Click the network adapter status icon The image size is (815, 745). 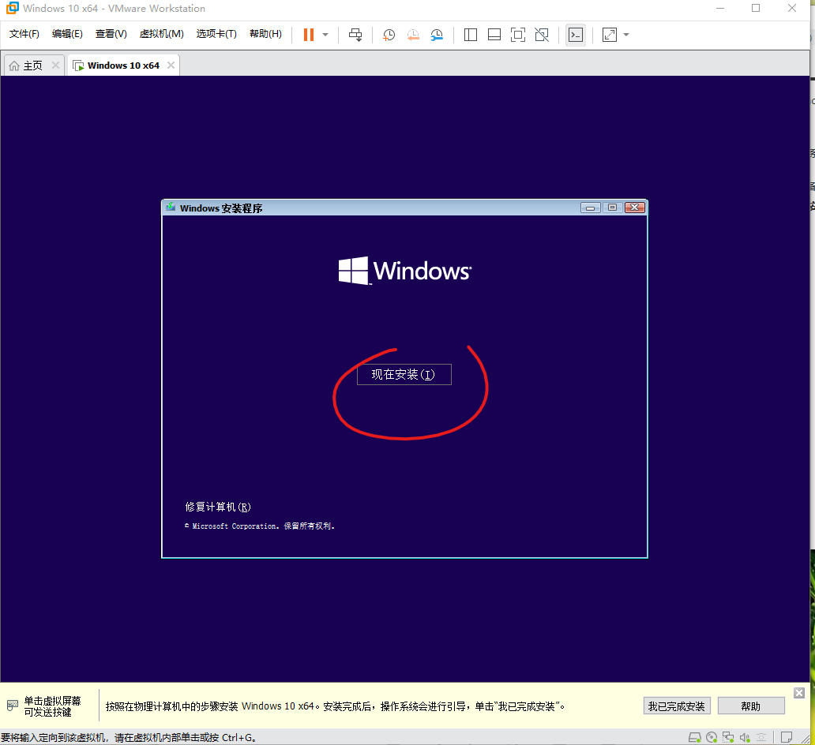pos(728,737)
